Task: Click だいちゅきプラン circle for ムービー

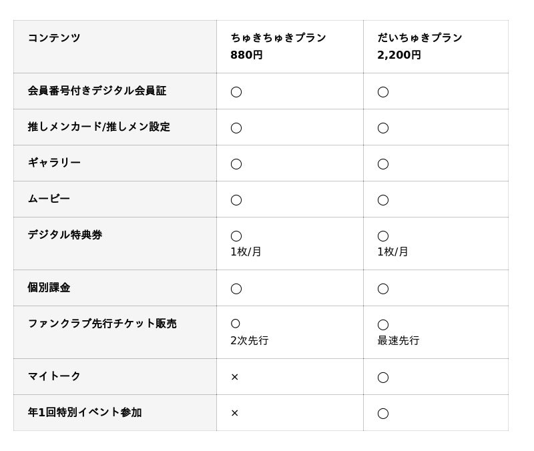Action: [383, 199]
